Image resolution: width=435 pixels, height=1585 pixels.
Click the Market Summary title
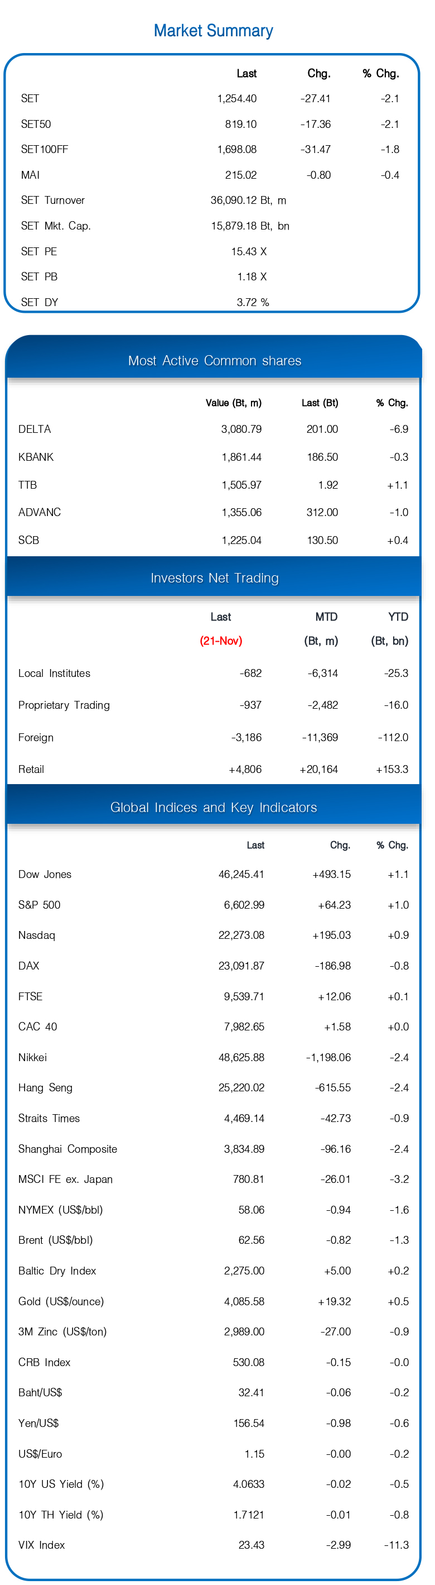(x=213, y=31)
